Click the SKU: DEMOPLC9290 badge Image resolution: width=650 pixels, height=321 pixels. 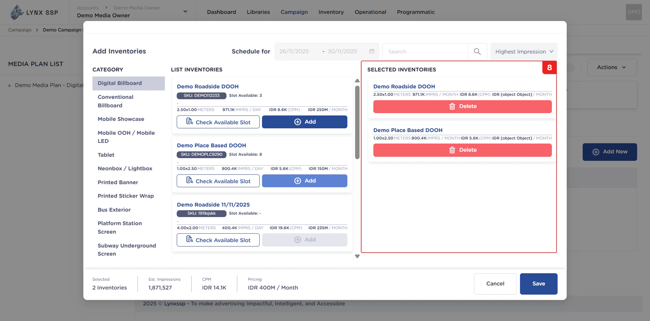click(x=201, y=154)
